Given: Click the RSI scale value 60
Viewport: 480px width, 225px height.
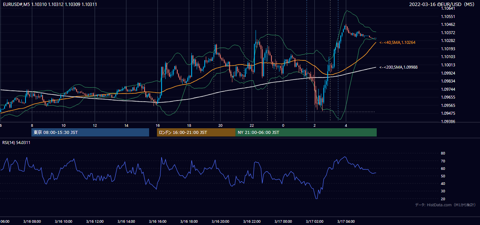Looking at the screenshot, I should [x=443, y=168].
